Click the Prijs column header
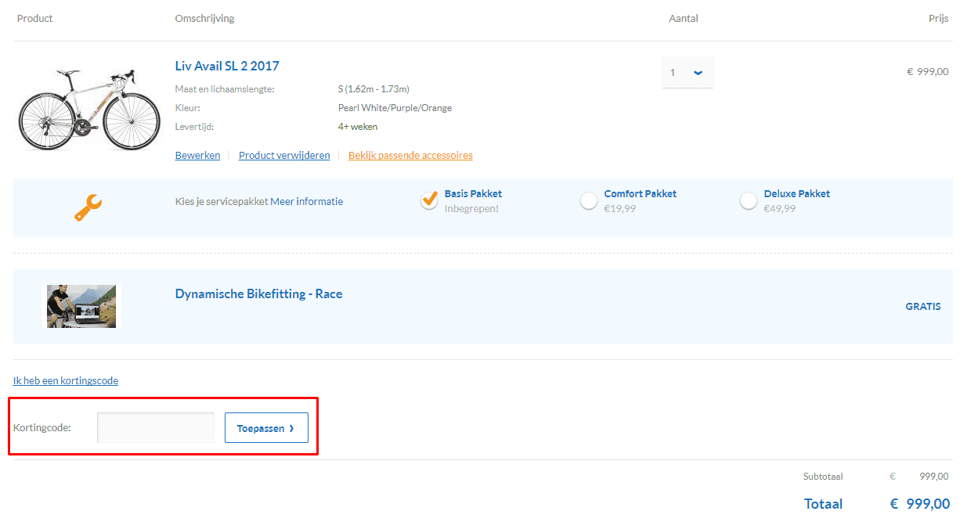The image size is (960, 522). [939, 18]
